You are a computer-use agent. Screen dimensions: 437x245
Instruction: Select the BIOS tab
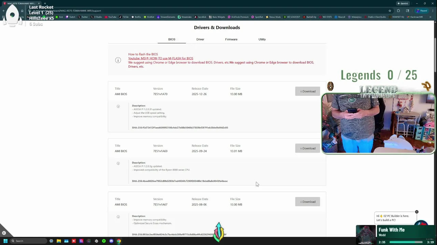(172, 39)
